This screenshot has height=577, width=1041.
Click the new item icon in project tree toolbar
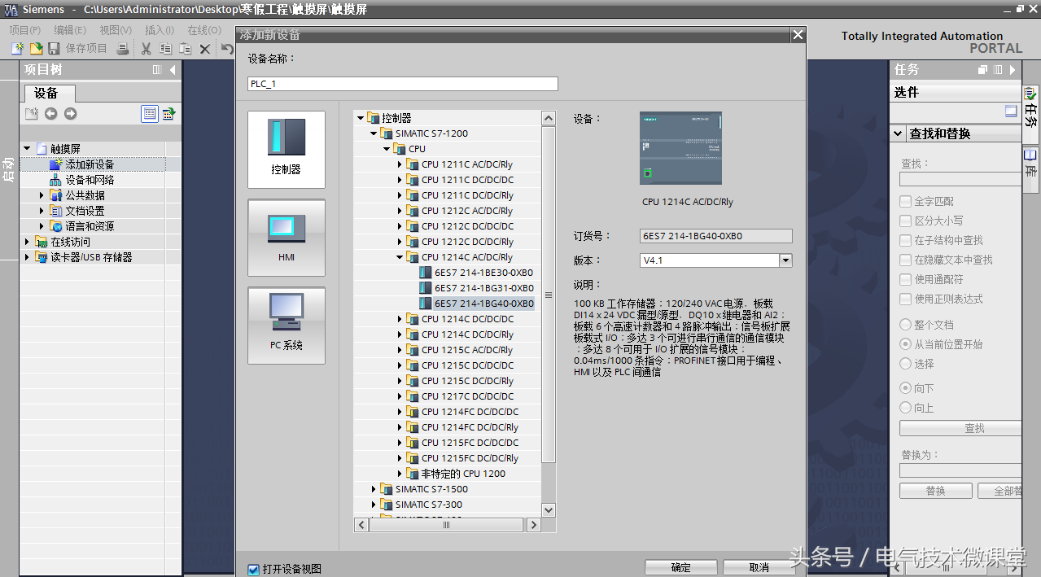pyautogui.click(x=31, y=114)
